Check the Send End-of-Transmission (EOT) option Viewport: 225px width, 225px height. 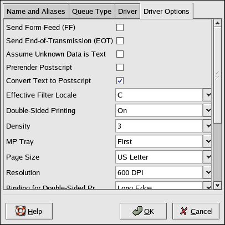click(120, 41)
